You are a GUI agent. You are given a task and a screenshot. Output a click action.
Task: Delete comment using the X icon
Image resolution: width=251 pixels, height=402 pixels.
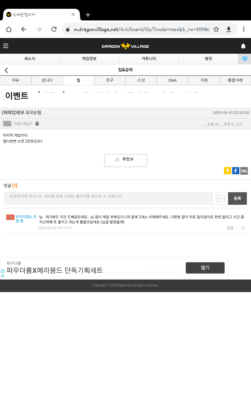pyautogui.click(x=243, y=228)
